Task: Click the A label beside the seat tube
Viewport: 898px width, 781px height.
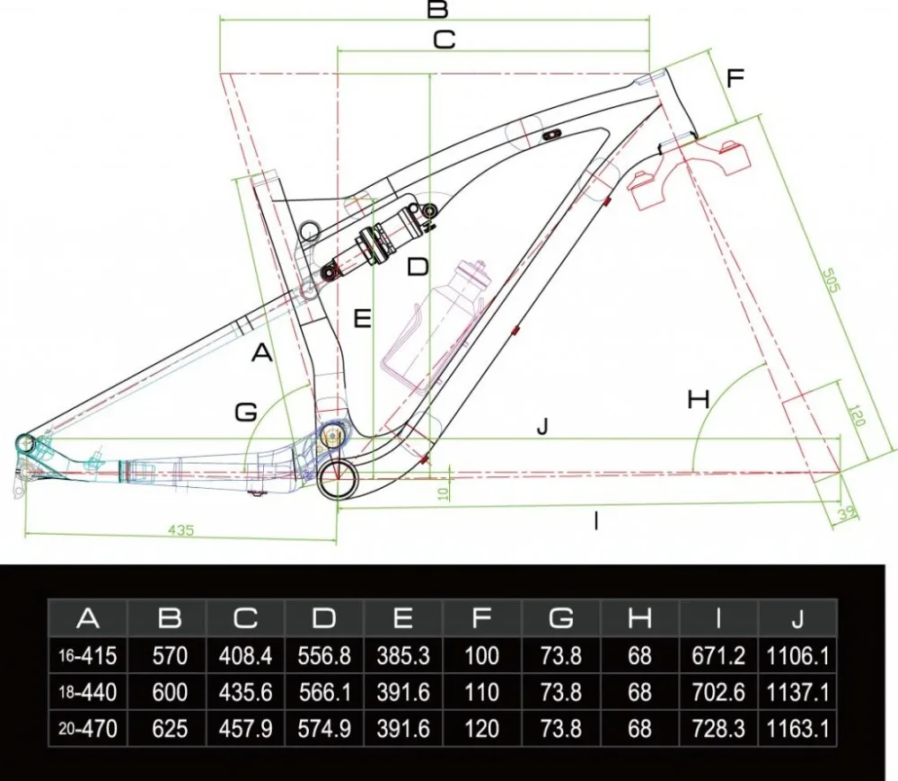Action: (262, 352)
